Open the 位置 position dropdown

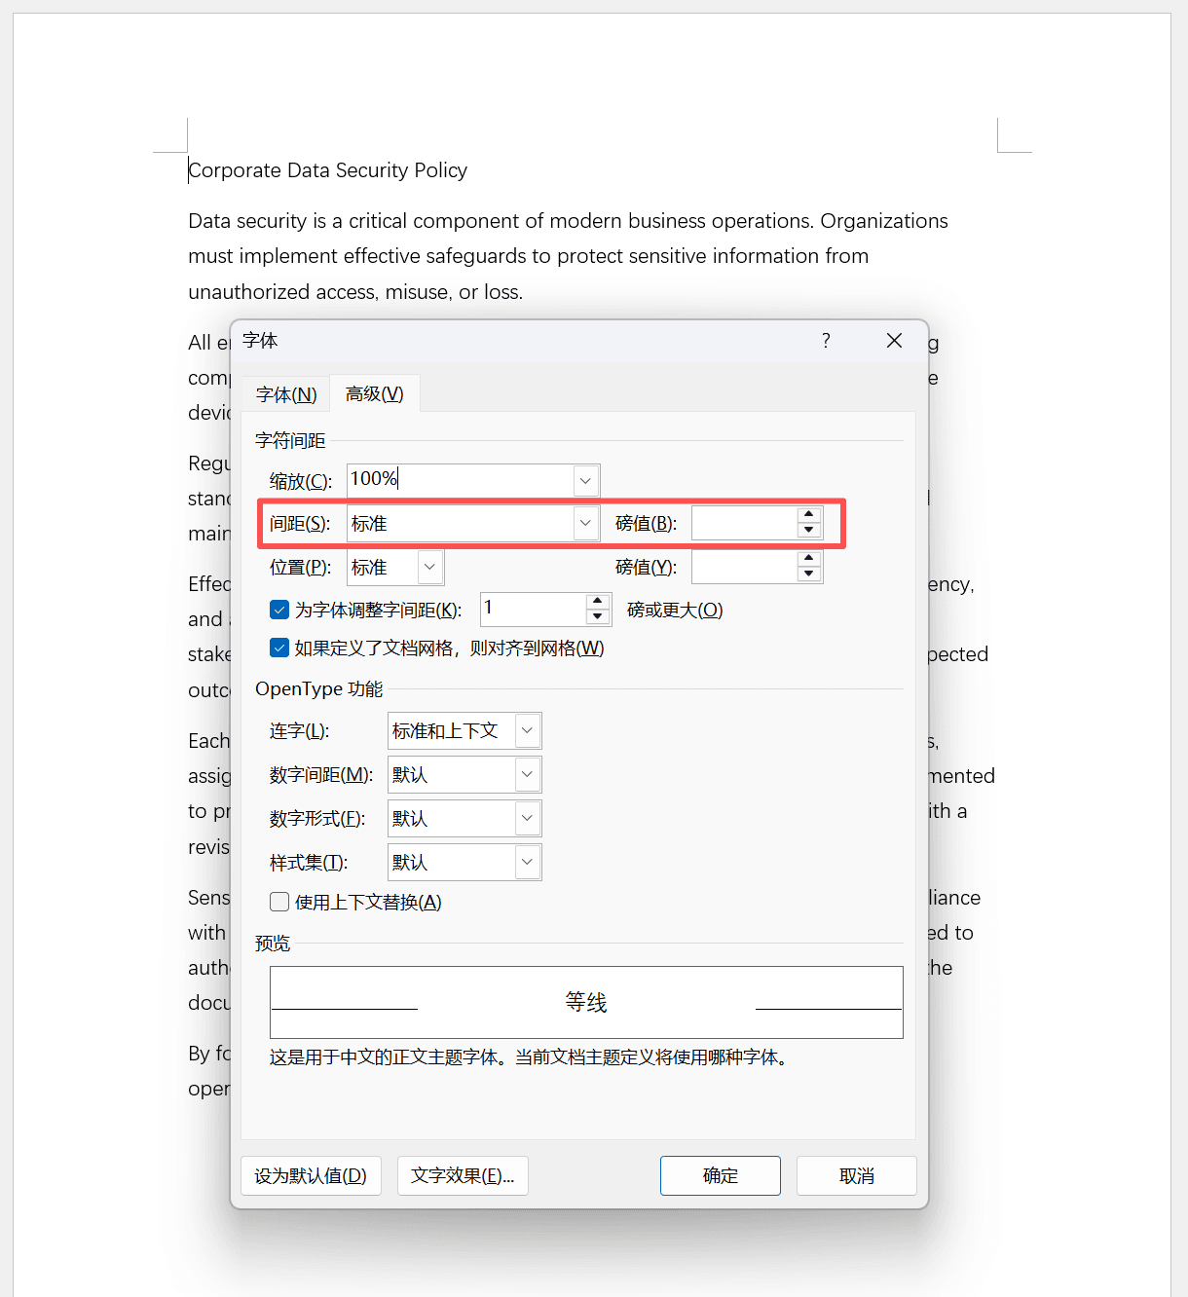coord(429,567)
